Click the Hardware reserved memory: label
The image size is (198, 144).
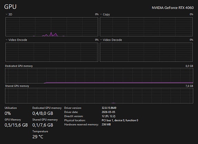(x=81, y=124)
